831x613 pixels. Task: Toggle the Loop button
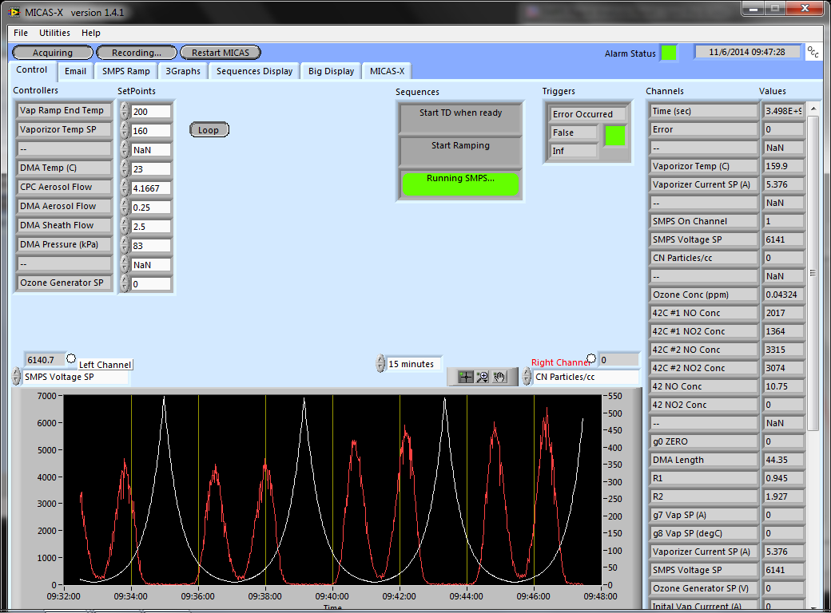tap(209, 129)
